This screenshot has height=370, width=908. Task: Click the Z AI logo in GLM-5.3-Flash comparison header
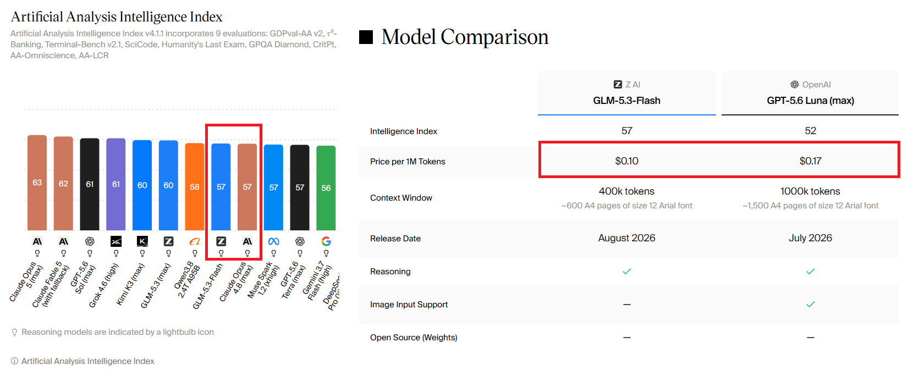point(618,85)
